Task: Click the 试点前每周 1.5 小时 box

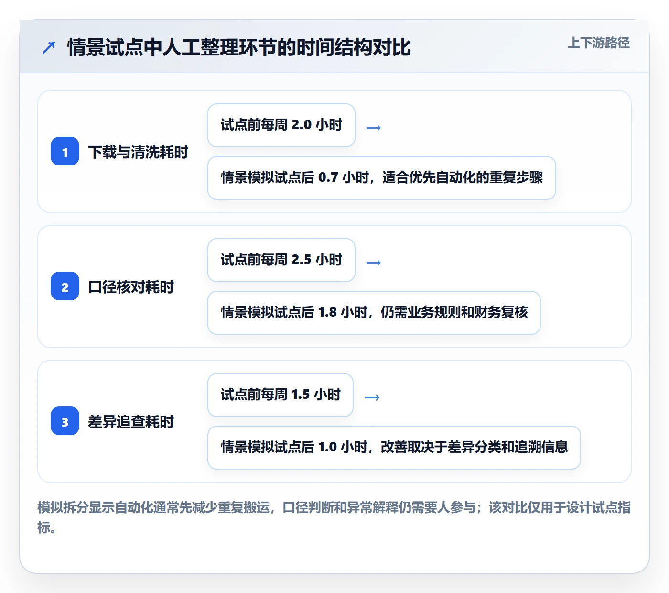Action: tap(281, 395)
